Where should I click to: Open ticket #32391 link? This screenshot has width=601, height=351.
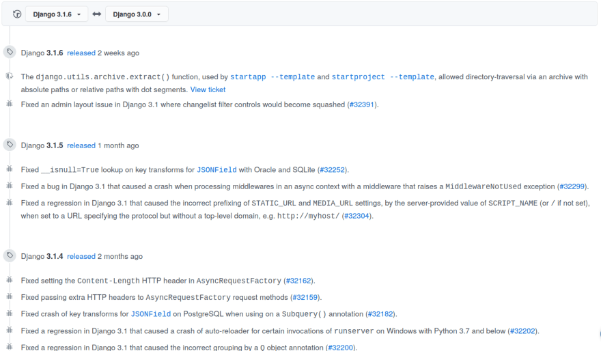point(362,104)
